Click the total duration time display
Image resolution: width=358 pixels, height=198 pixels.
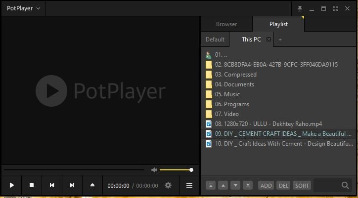pos(147,186)
